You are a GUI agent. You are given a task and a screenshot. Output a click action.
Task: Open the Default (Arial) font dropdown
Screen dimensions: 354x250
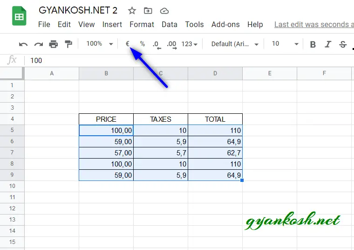tap(235, 44)
